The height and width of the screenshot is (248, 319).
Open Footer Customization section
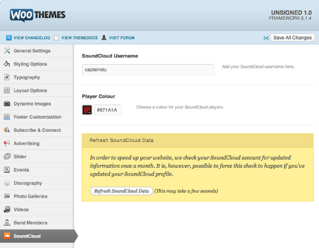(37, 117)
